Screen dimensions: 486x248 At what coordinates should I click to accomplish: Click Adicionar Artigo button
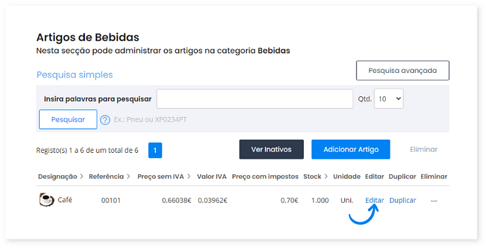(351, 149)
